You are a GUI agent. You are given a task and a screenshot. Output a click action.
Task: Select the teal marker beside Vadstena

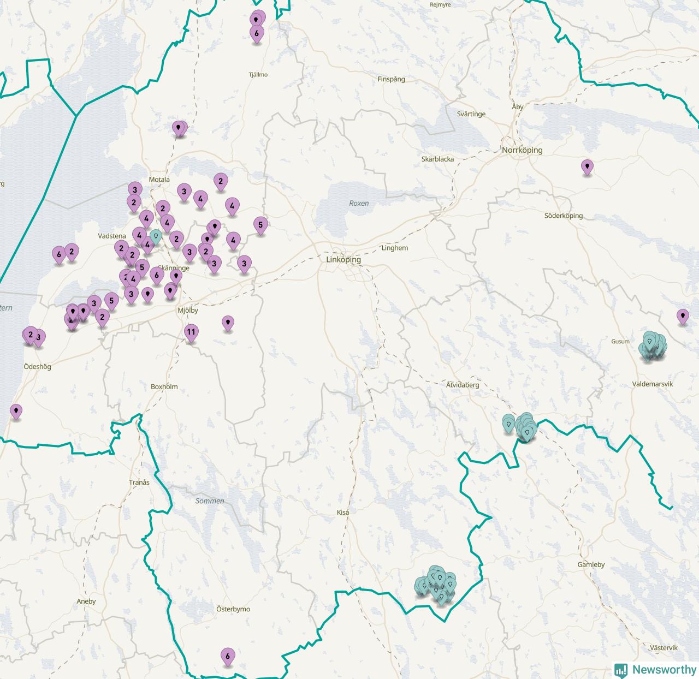[x=156, y=237]
